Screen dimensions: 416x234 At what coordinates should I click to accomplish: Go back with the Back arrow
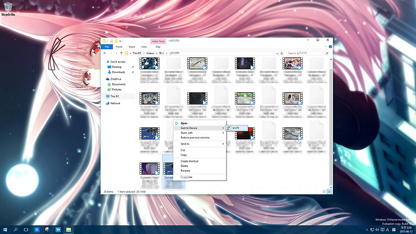[105, 53]
